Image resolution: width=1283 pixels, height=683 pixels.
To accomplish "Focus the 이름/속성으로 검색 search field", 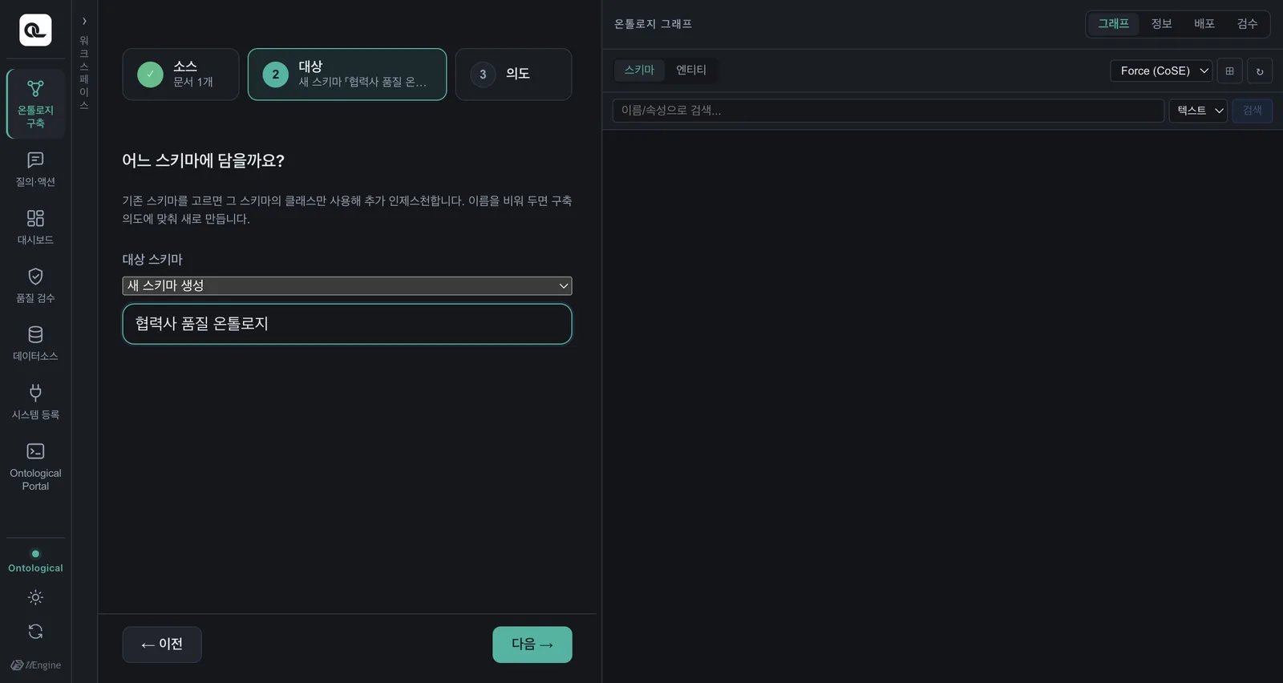I will (x=888, y=111).
